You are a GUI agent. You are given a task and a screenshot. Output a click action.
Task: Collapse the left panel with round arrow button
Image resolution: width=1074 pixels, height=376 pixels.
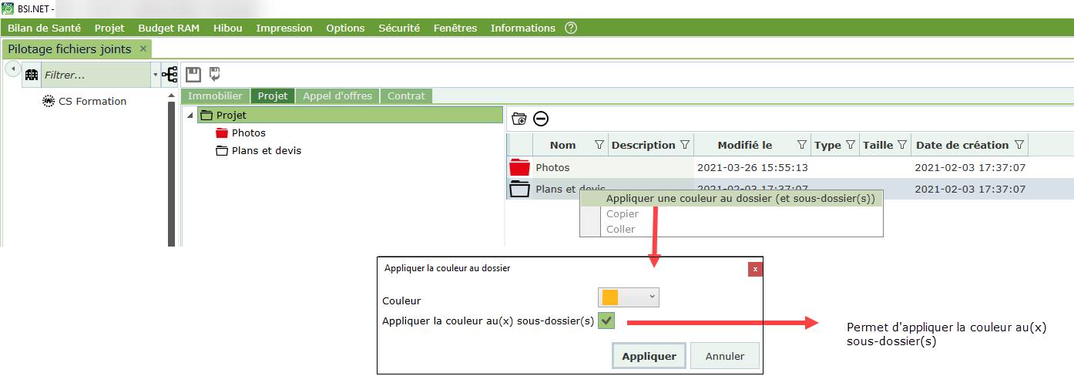tap(12, 69)
